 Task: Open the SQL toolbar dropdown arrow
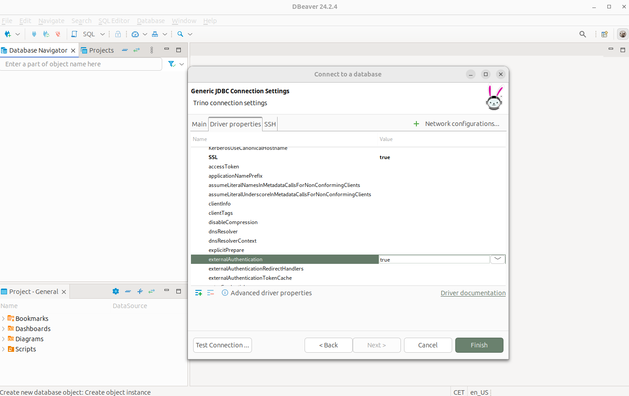(103, 34)
